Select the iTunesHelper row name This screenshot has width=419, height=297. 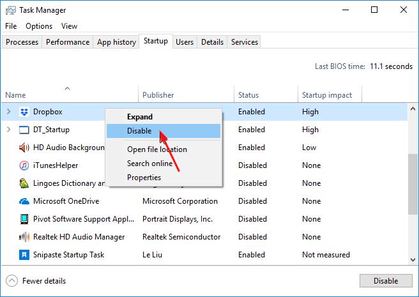pyautogui.click(x=56, y=165)
